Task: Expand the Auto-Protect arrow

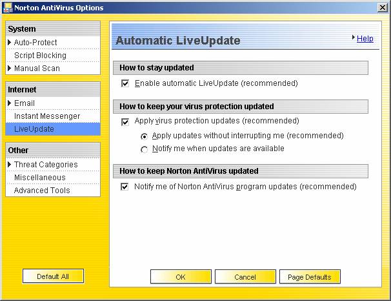Action: click(10, 43)
